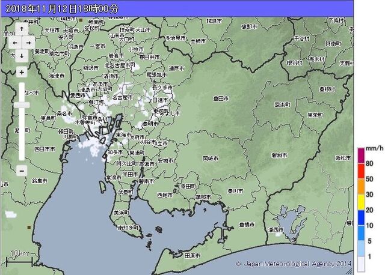Click the 日進市 map label
385x275 pixels.
pos(160,100)
